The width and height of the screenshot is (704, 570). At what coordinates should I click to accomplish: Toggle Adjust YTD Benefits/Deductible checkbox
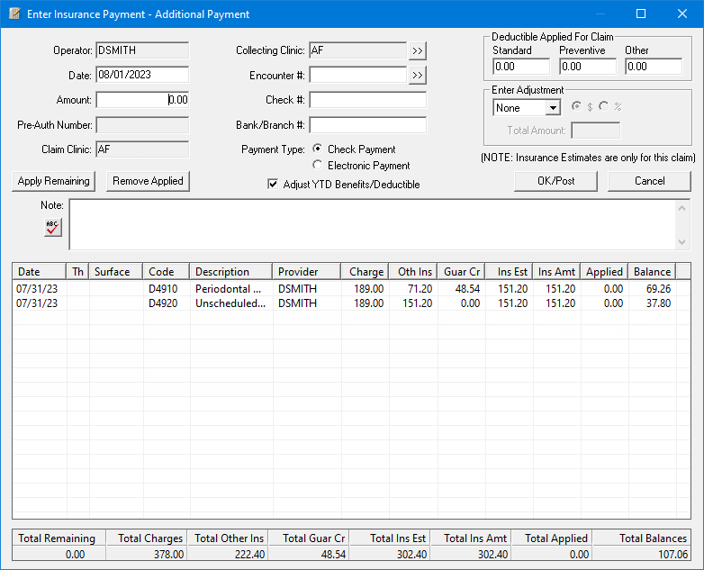(273, 184)
